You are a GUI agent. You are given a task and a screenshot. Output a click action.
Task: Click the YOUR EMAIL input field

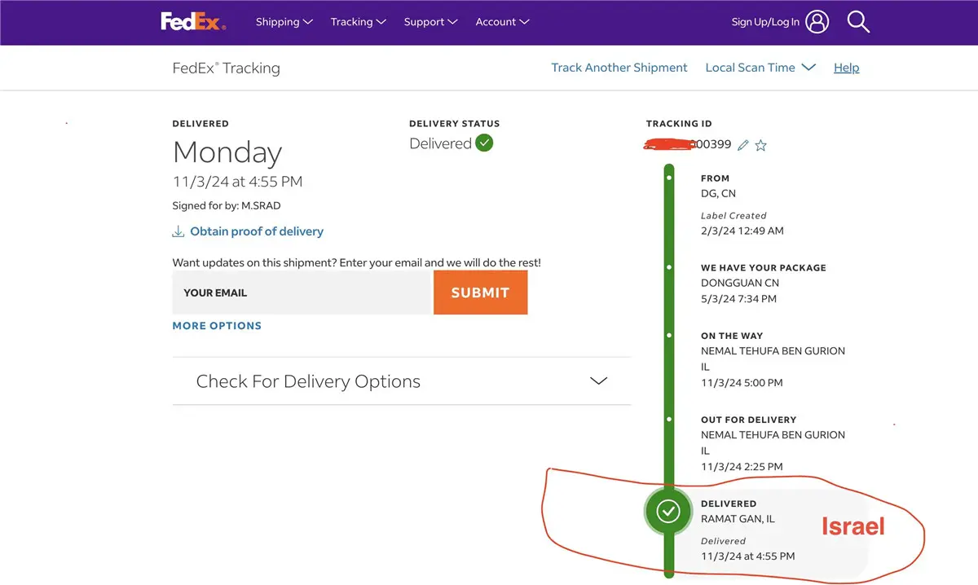301,292
